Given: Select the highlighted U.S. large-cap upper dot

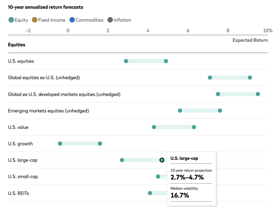Looking at the screenshot, I should [x=162, y=160].
